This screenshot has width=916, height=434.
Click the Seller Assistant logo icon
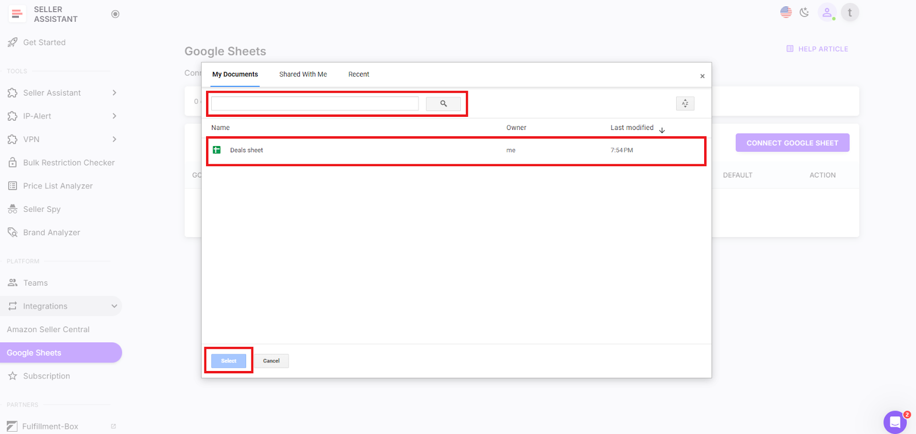pyautogui.click(x=17, y=14)
